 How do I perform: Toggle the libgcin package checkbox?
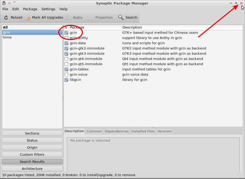[x=66, y=80]
